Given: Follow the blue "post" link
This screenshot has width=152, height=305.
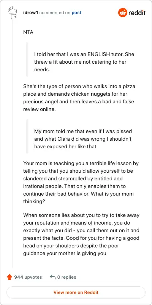Looking at the screenshot, I should 76,13.
